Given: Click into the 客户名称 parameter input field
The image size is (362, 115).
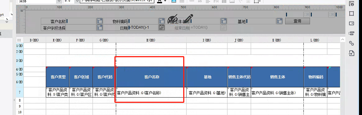Looking at the screenshot, I should (x=81, y=21).
